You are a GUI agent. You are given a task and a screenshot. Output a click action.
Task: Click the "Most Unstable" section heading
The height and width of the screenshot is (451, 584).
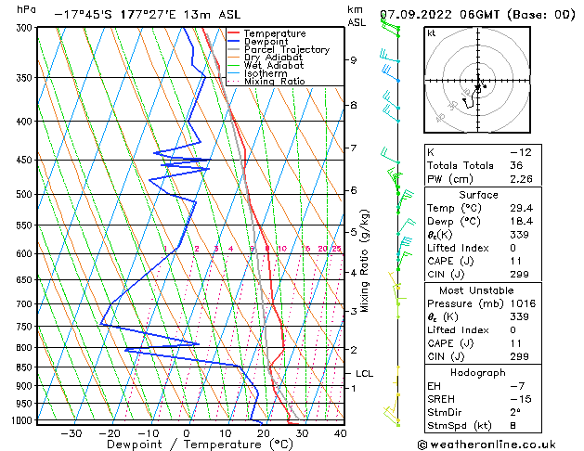(476, 290)
